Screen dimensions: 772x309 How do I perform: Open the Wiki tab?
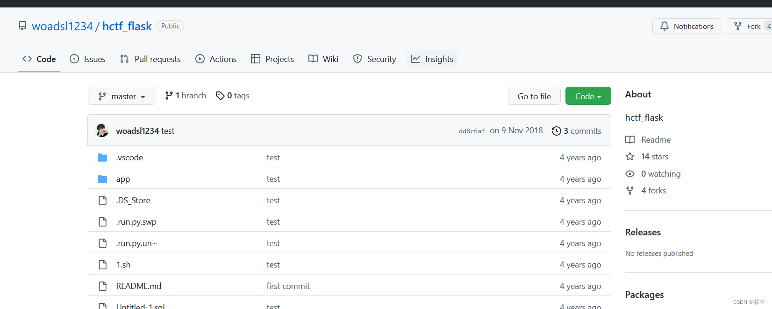(323, 59)
